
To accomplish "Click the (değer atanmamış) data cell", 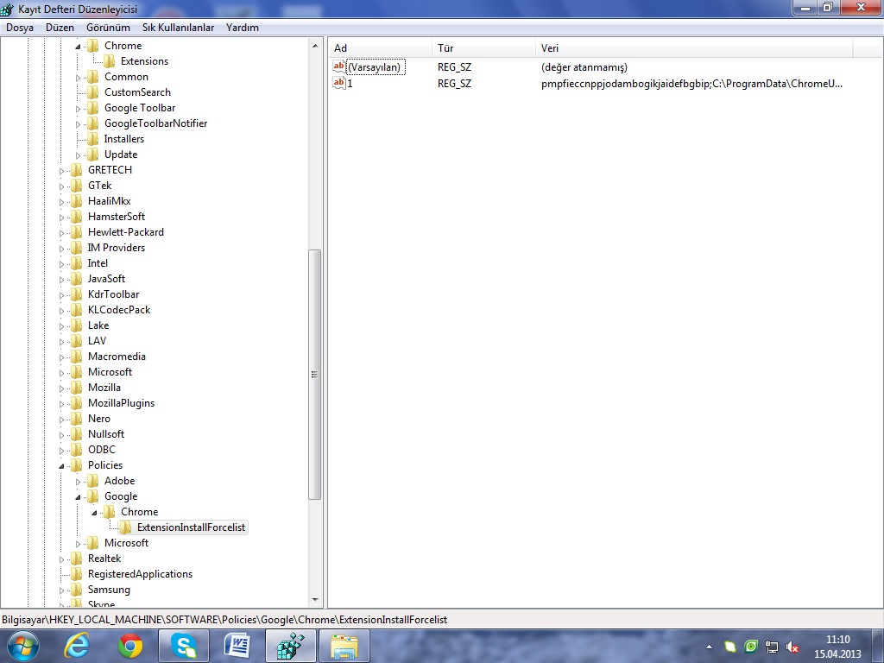I will click(584, 67).
